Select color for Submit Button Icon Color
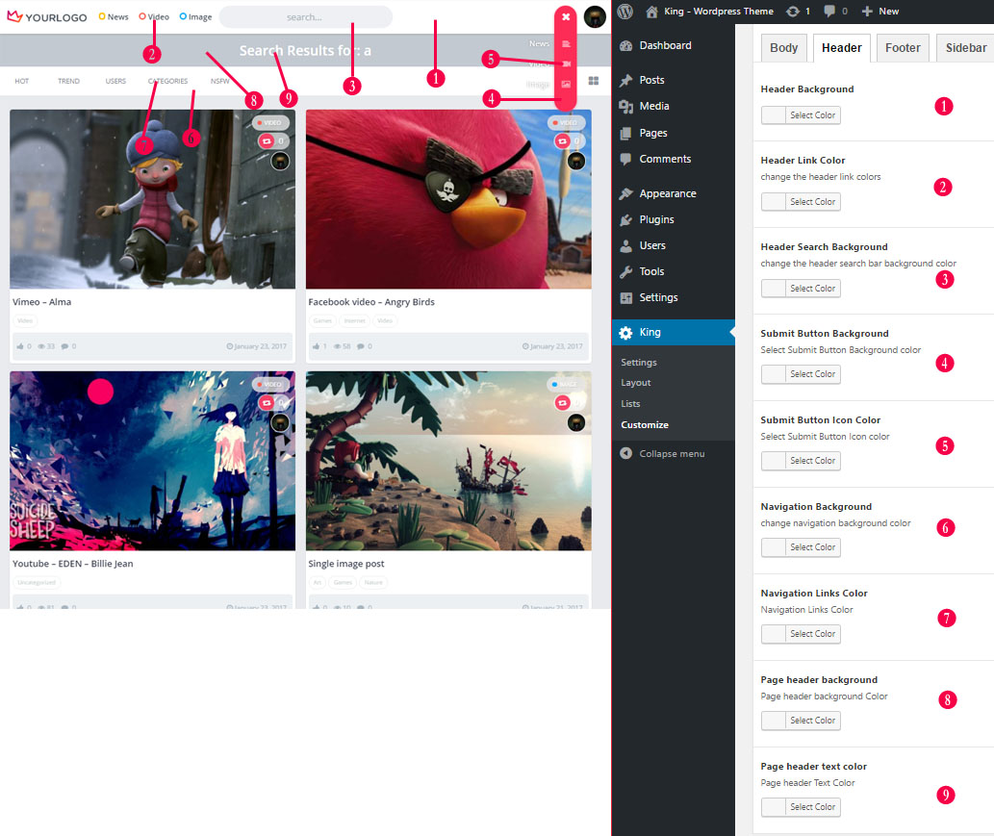The height and width of the screenshot is (836, 994). pos(801,461)
